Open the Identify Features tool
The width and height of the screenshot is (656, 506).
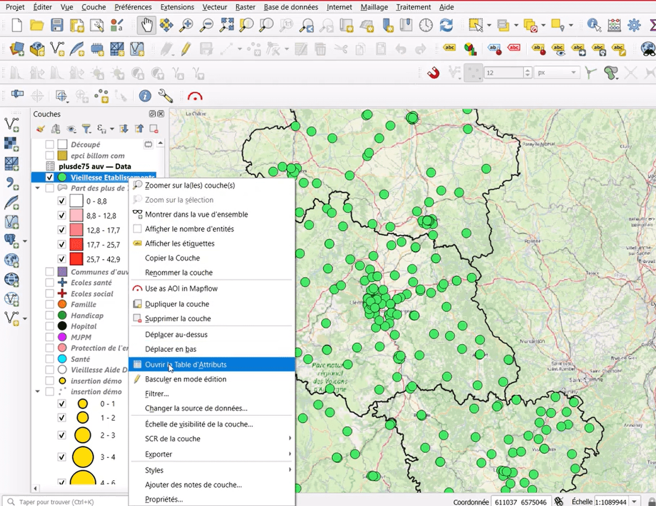(594, 25)
